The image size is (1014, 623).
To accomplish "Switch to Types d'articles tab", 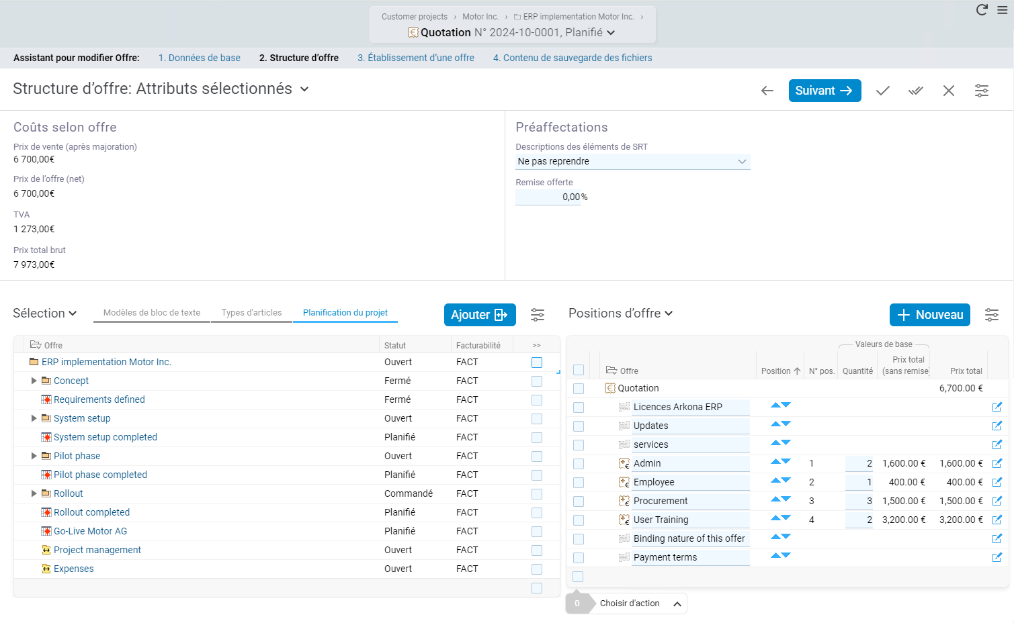I will (x=251, y=313).
